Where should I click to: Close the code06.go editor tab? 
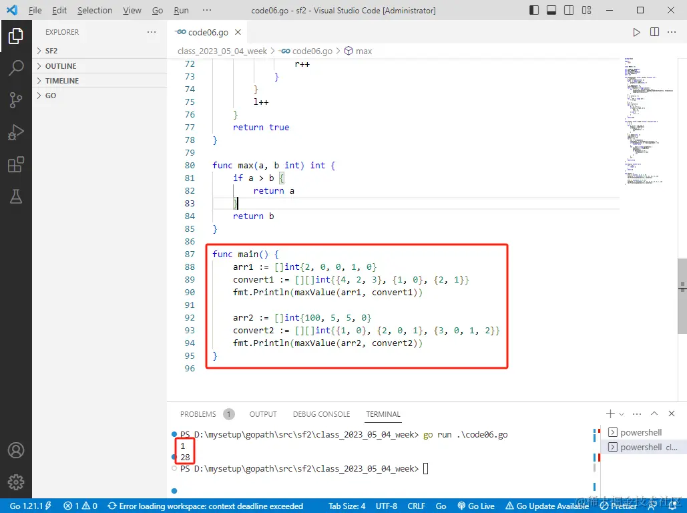coord(238,32)
